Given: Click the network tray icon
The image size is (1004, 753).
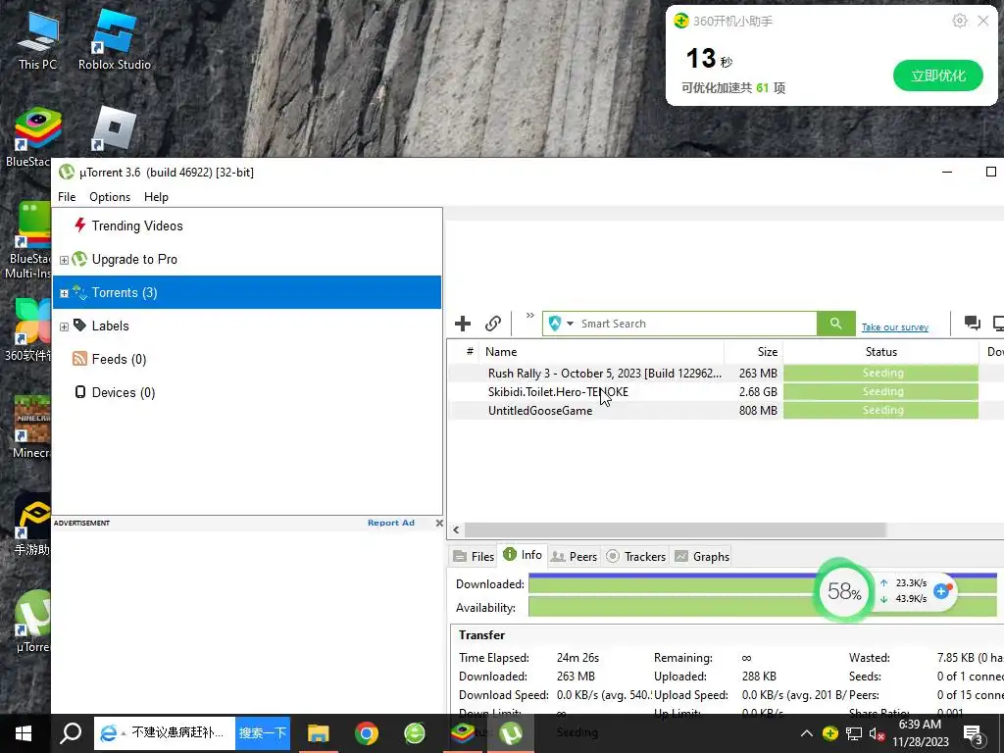Looking at the screenshot, I should 854,733.
